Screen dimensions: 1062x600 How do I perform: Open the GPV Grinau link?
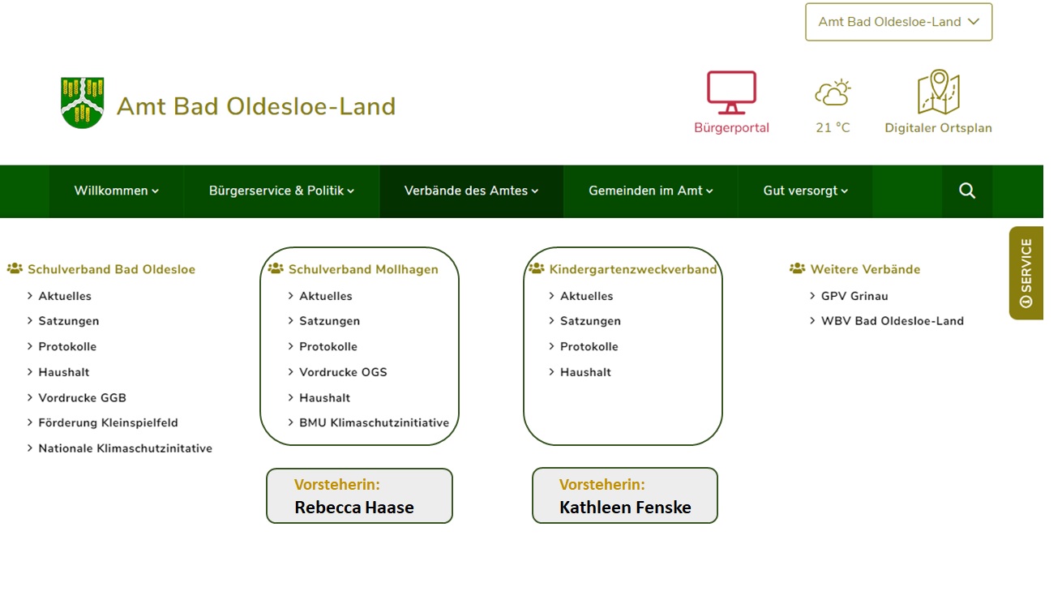tap(854, 296)
